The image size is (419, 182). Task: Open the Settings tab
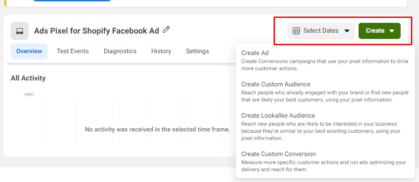click(197, 51)
